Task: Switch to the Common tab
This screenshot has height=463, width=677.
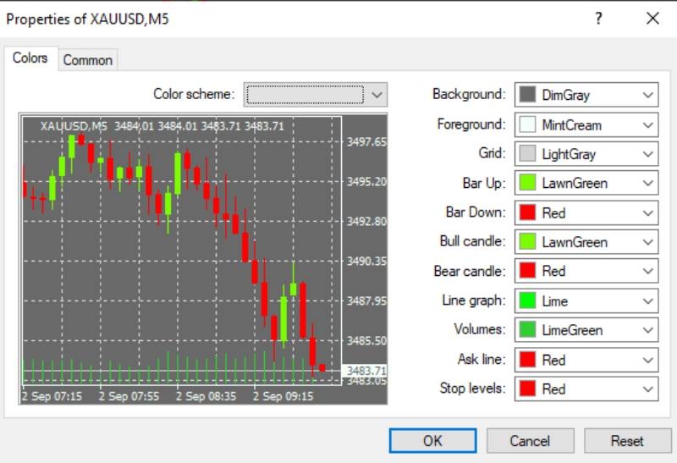Action: (x=88, y=60)
